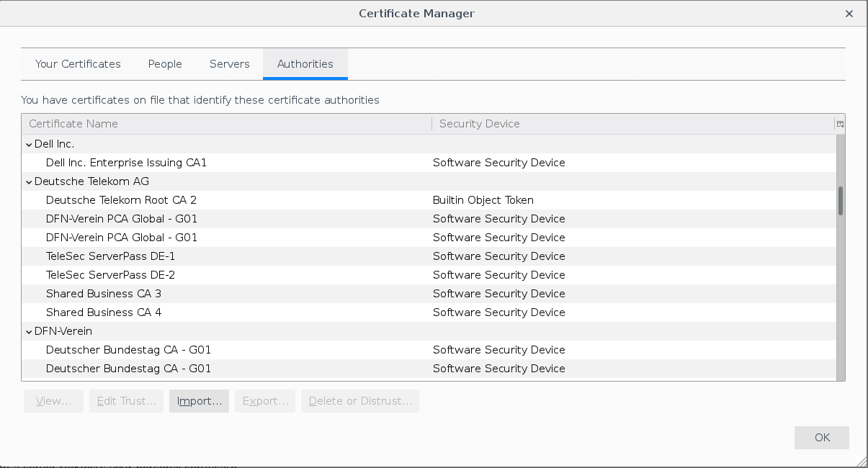This screenshot has width=868, height=468.
Task: Click Software Security Device beside Shared Business CA 4
Action: click(x=499, y=312)
